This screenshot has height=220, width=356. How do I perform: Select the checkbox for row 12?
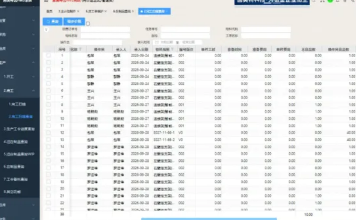[x=48, y=133]
